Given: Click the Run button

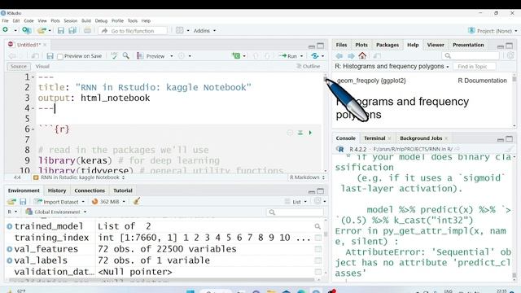Looking at the screenshot, I should pyautogui.click(x=288, y=56).
